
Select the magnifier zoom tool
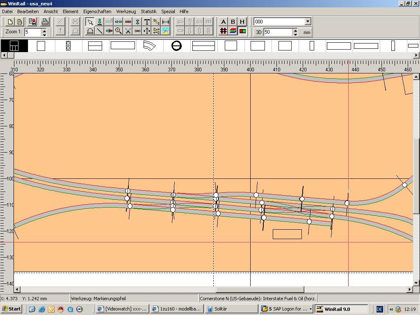click(x=119, y=31)
